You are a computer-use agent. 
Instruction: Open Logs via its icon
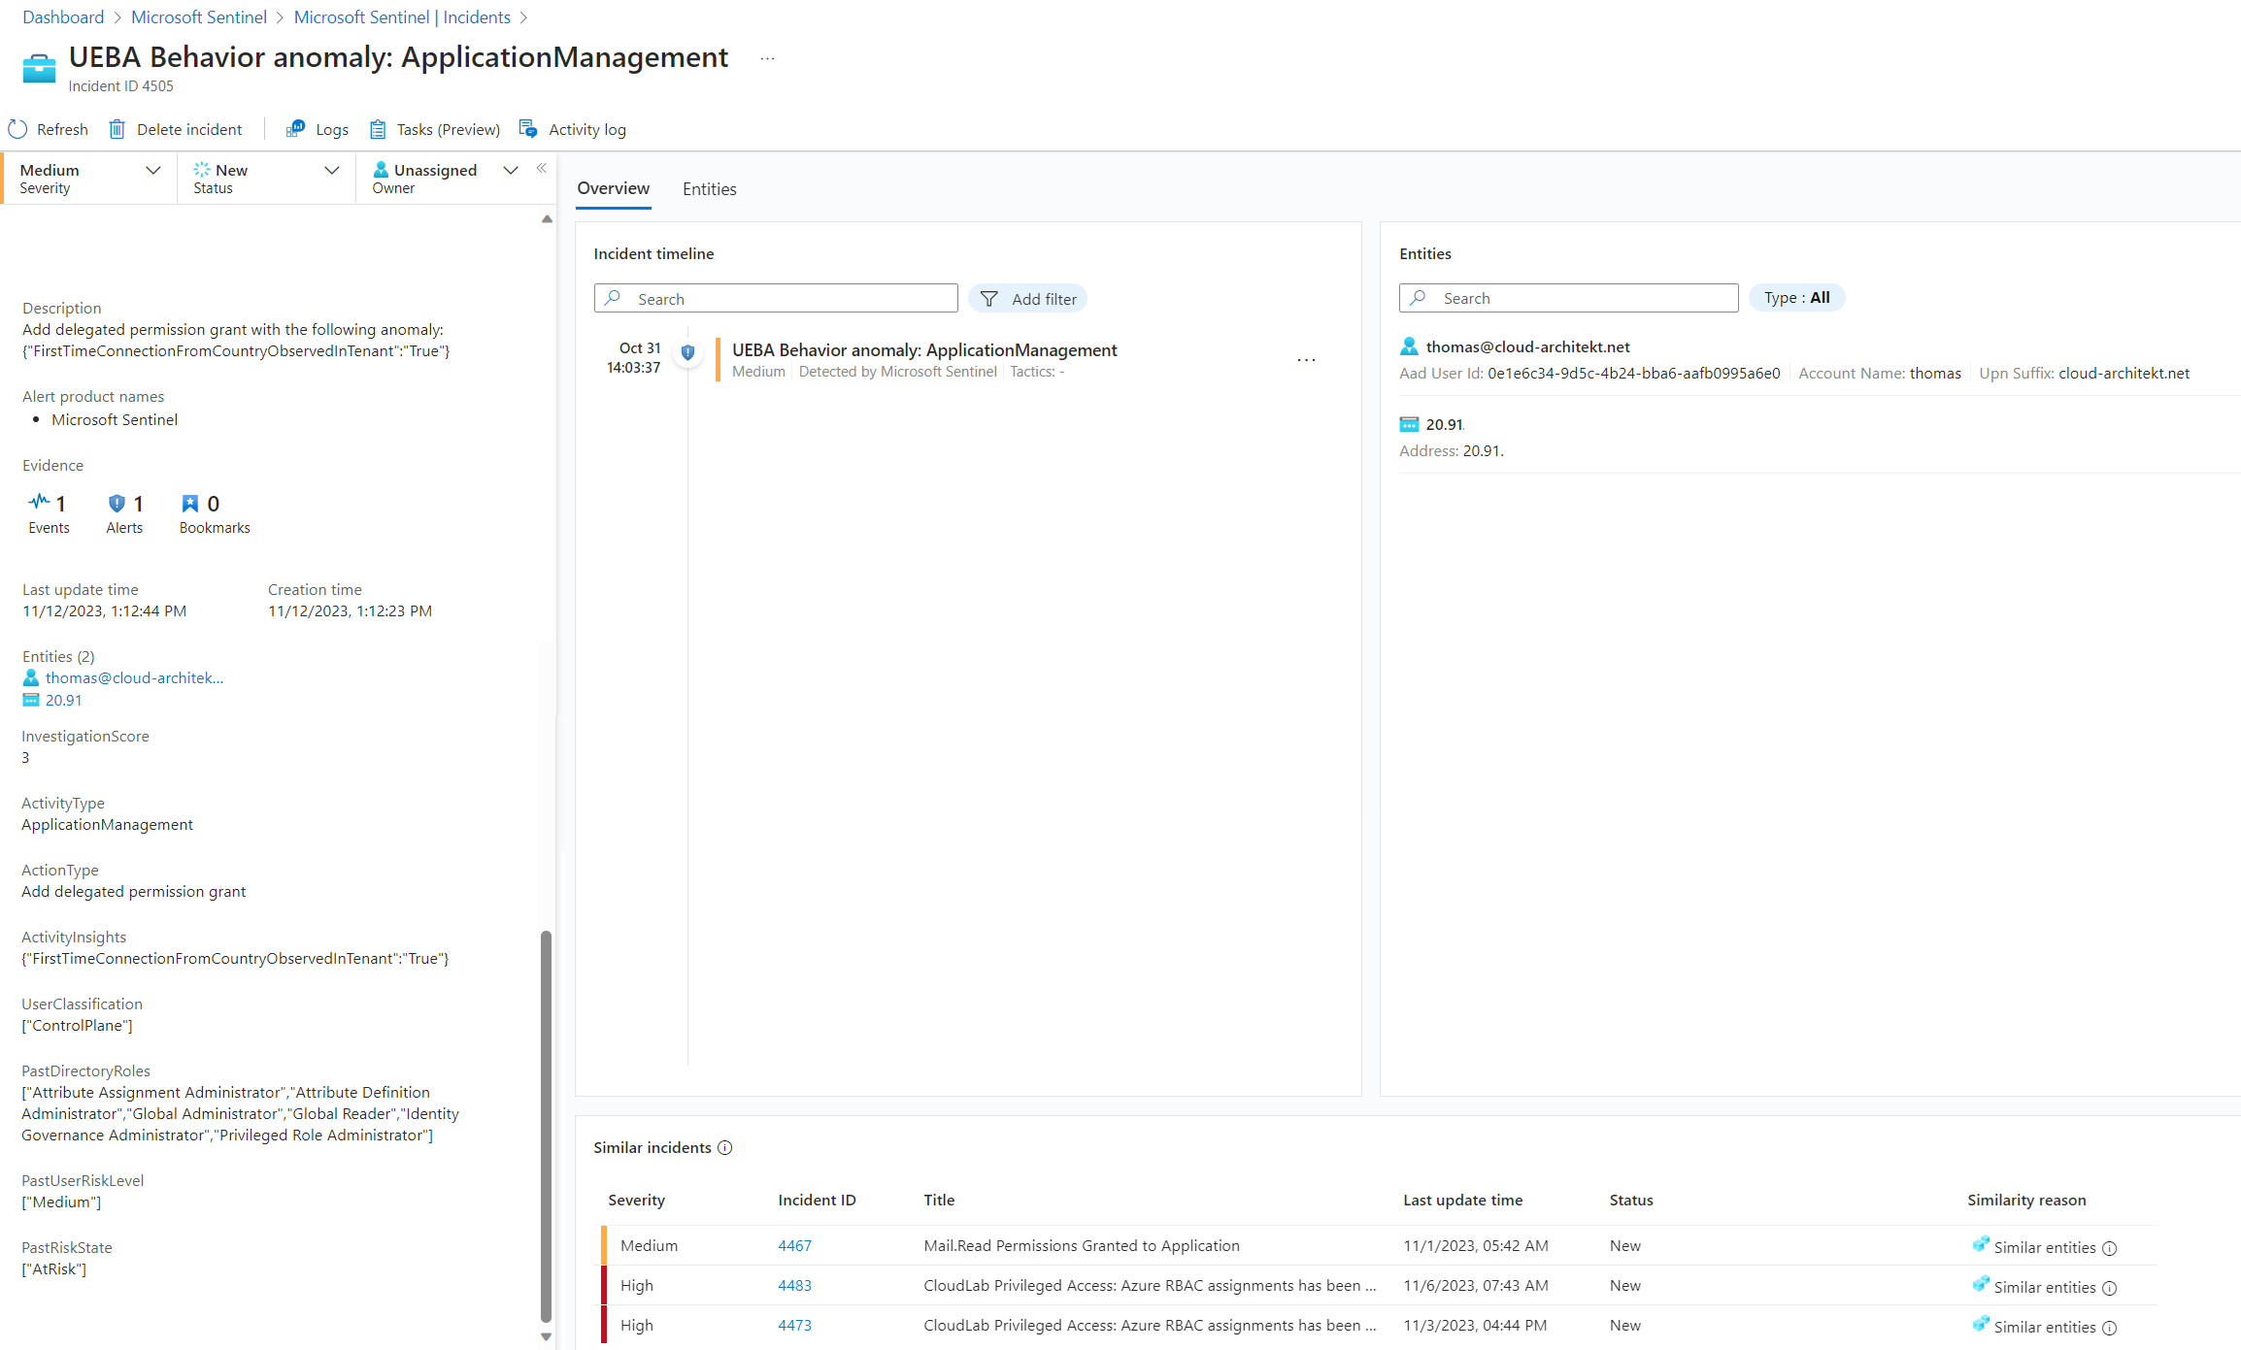[x=296, y=129]
